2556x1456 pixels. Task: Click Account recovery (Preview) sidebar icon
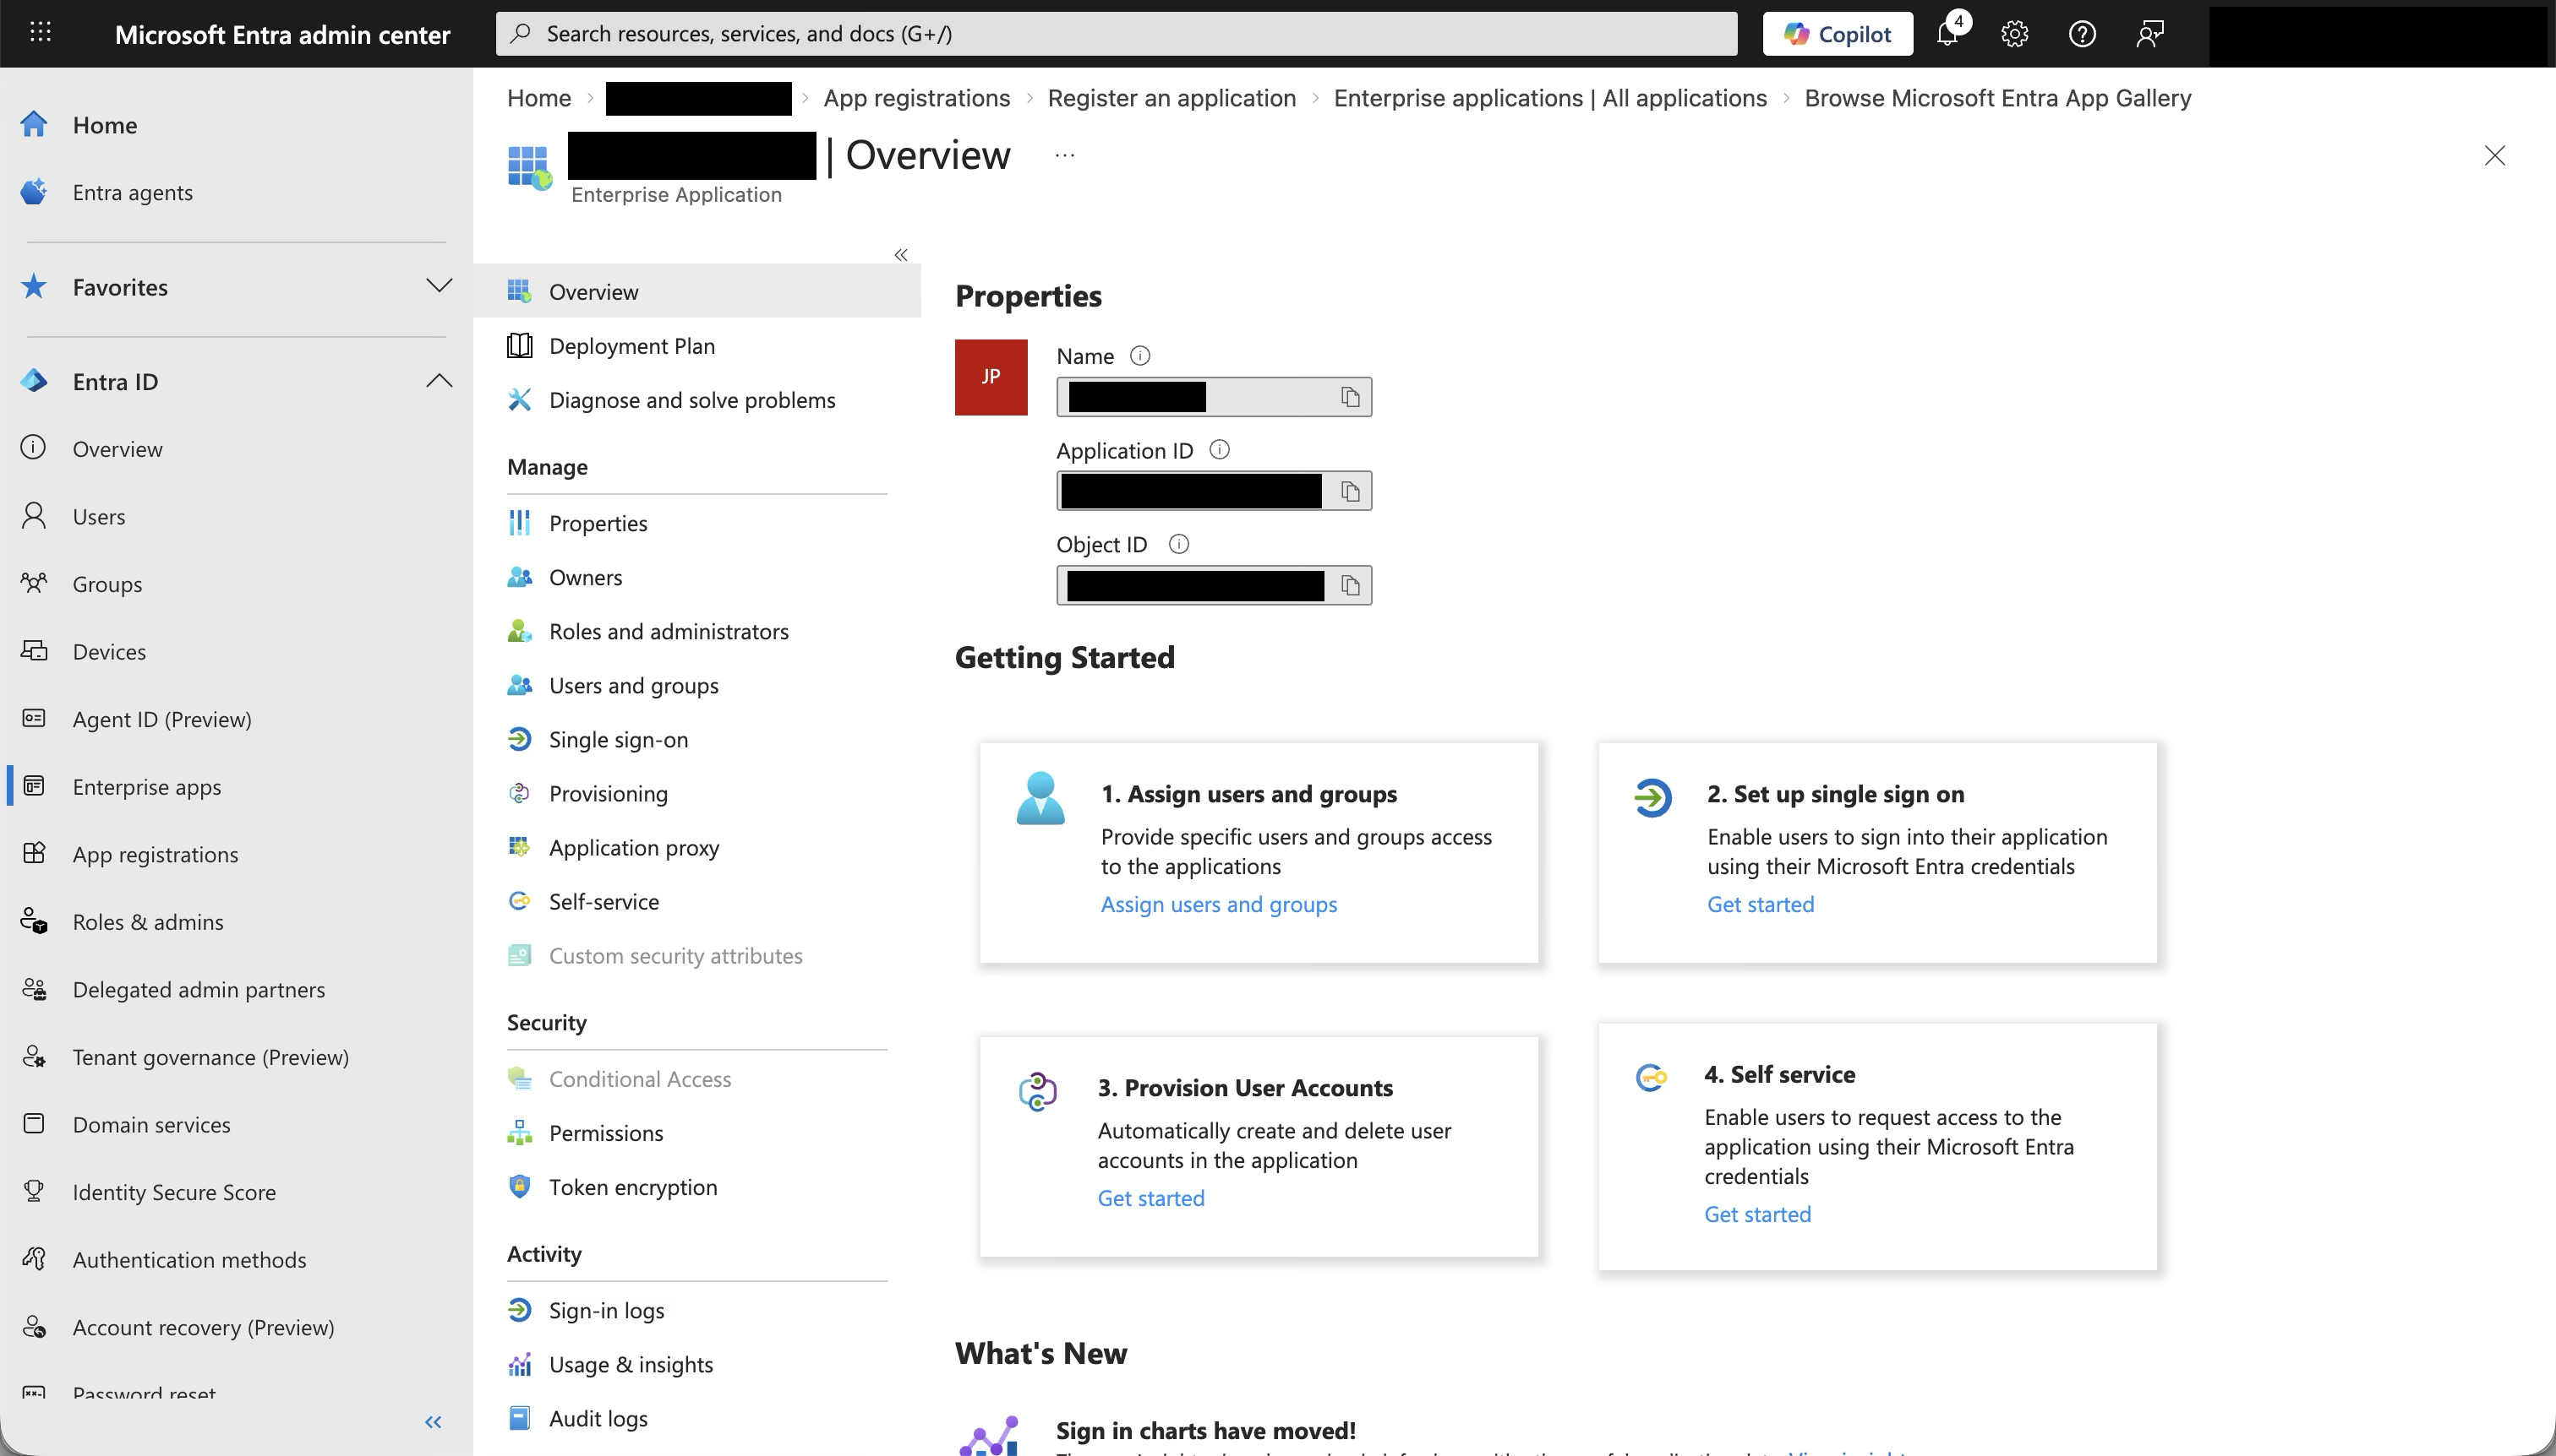click(x=34, y=1327)
